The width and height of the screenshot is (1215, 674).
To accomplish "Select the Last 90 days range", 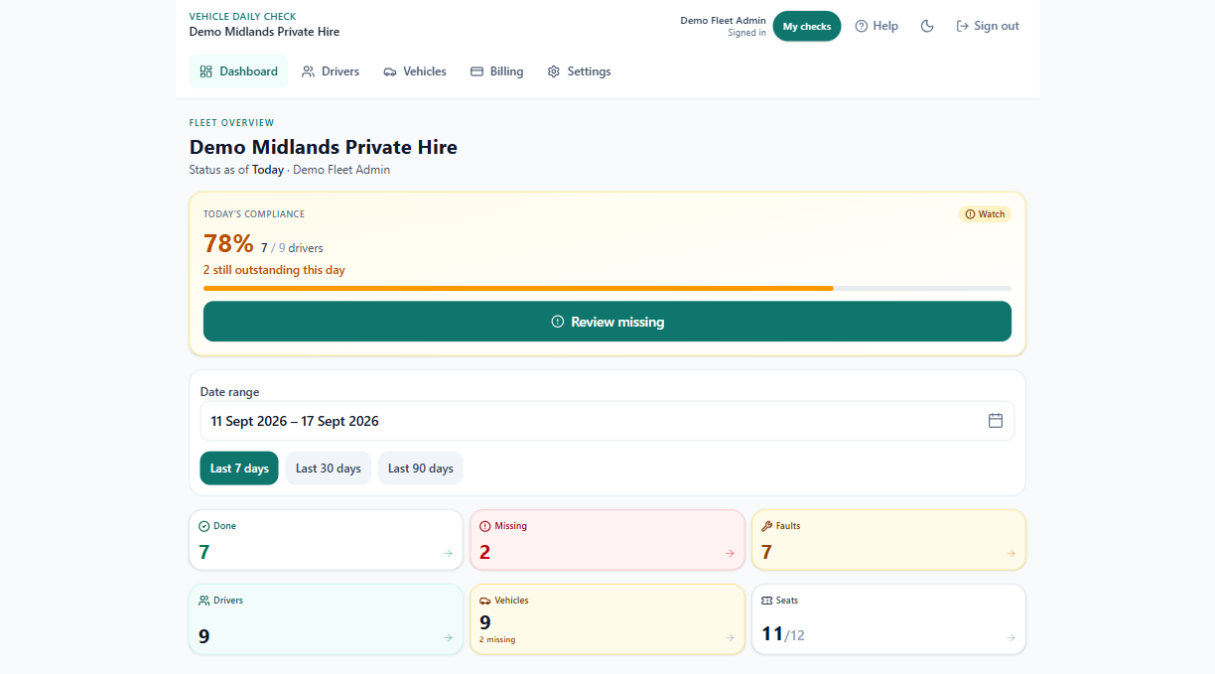I will [x=421, y=469].
